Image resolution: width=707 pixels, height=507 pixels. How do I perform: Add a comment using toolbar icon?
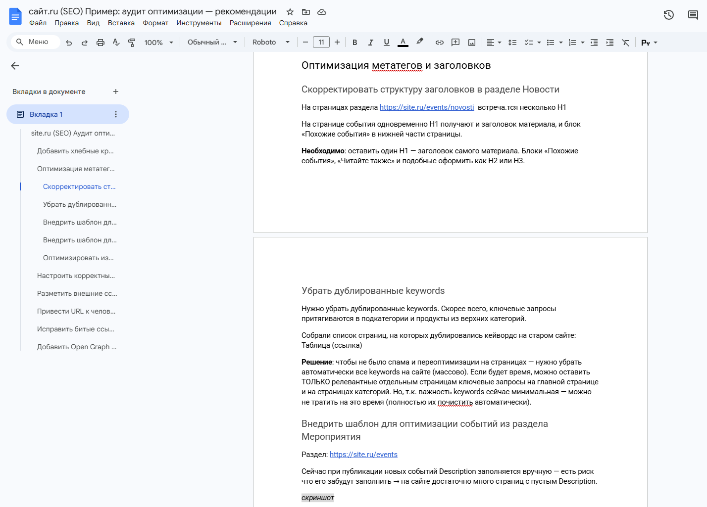point(455,43)
